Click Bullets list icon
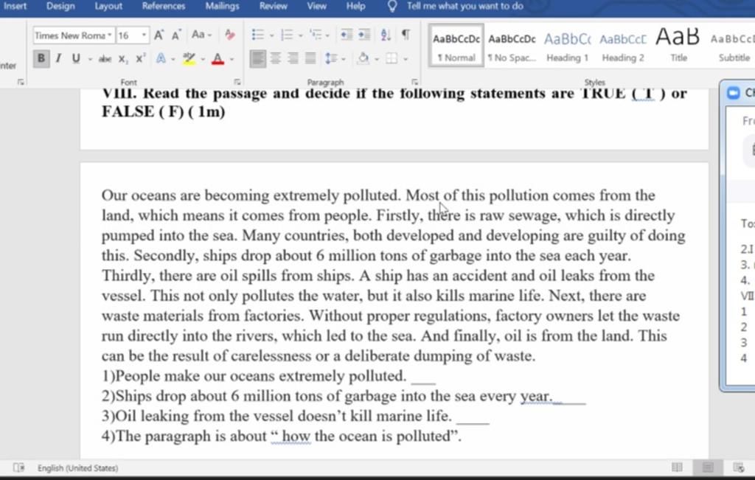 click(257, 35)
